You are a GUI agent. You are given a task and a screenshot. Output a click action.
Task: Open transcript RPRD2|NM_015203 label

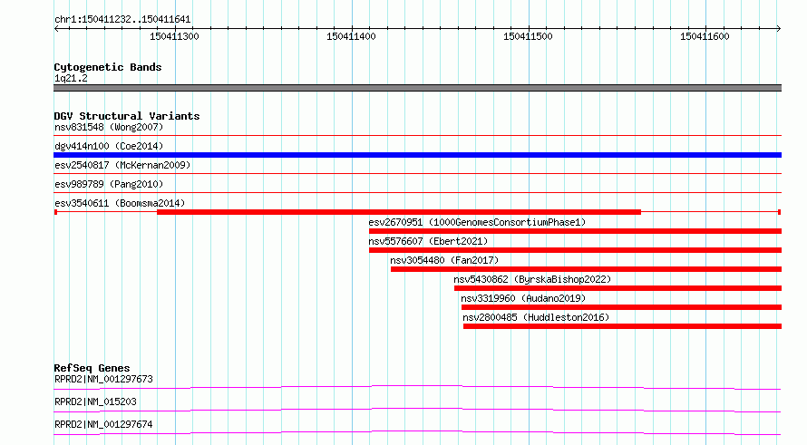95,401
